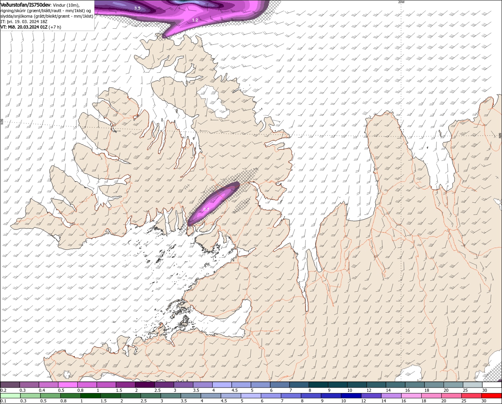Image resolution: width=502 pixels, height=404 pixels.
Task: Pick the light periwinkle 4 swatch in purple row
Action: click(x=222, y=385)
